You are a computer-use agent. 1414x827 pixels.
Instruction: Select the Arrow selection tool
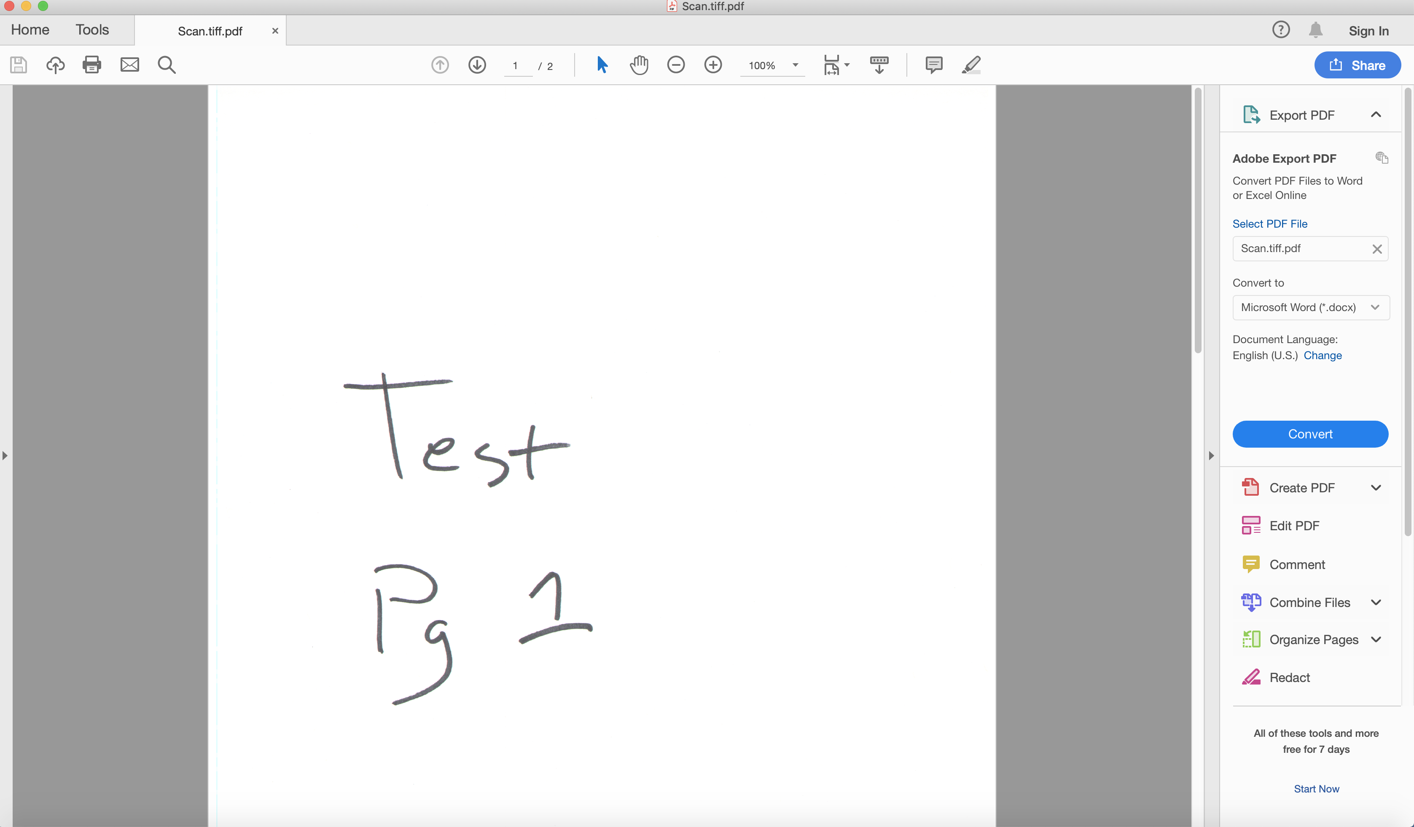pyautogui.click(x=602, y=64)
